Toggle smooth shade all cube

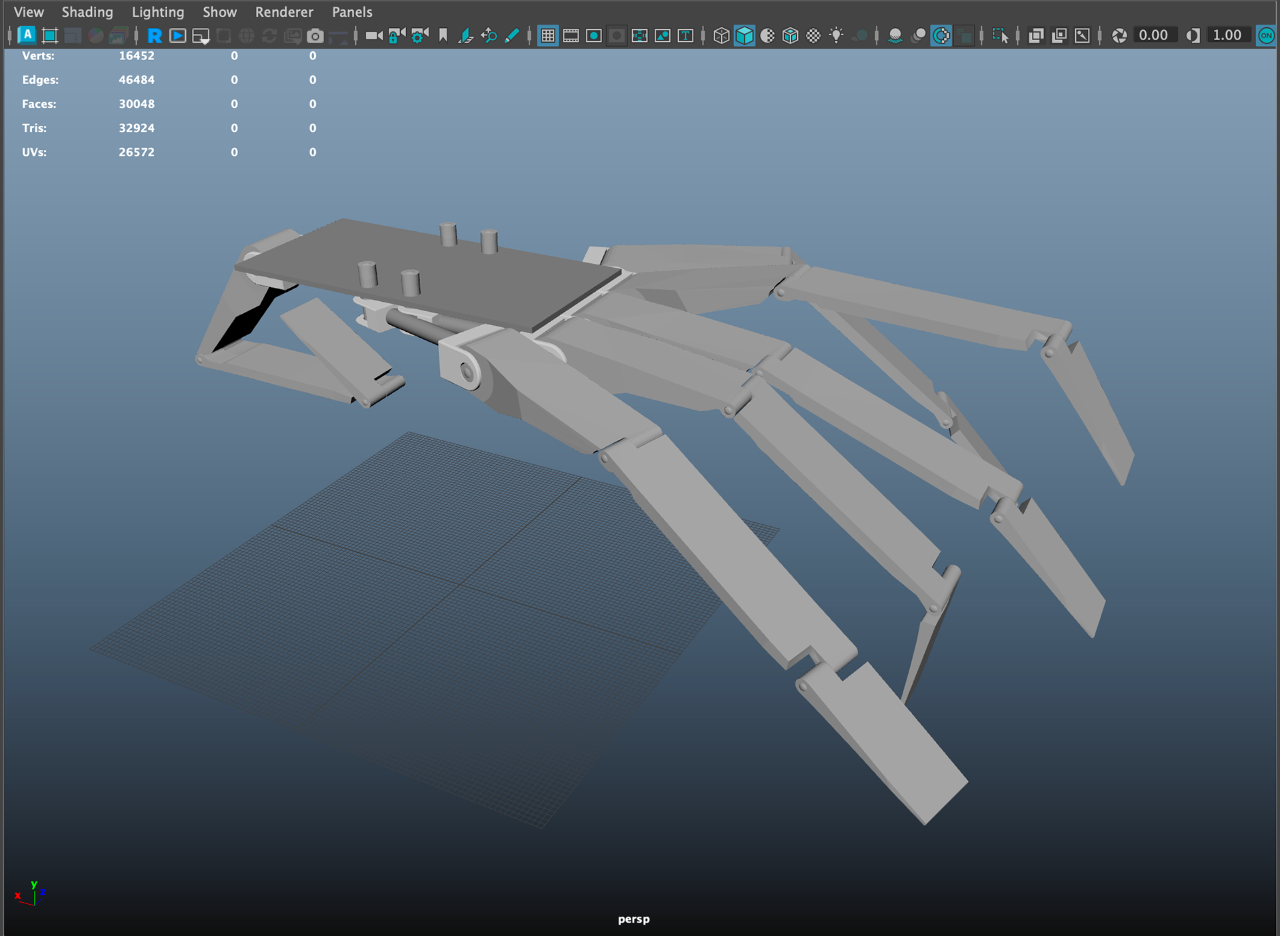744,35
